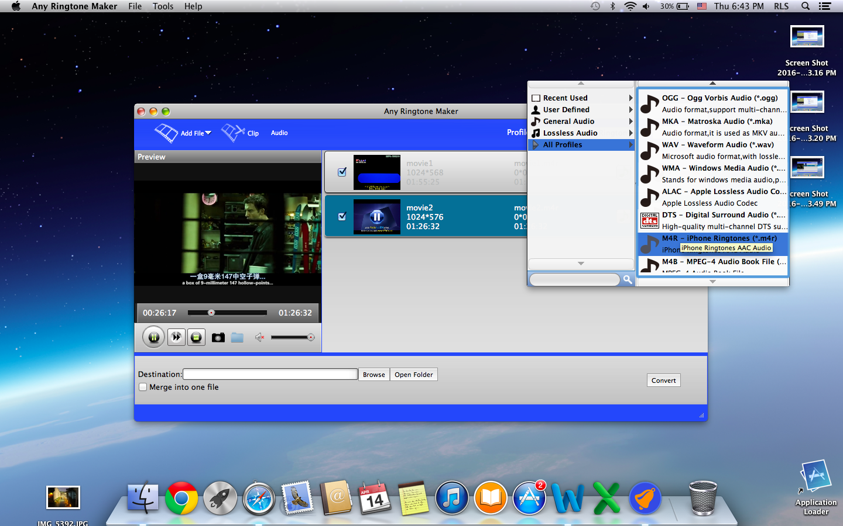Expand General Audio profile category
Image resolution: width=843 pixels, height=526 pixels.
(581, 121)
